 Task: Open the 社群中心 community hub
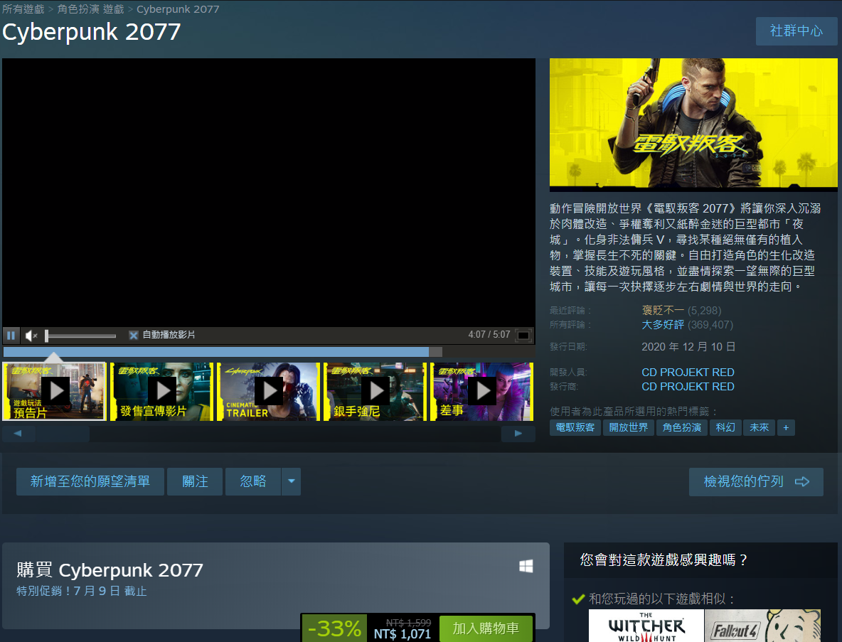click(x=796, y=31)
